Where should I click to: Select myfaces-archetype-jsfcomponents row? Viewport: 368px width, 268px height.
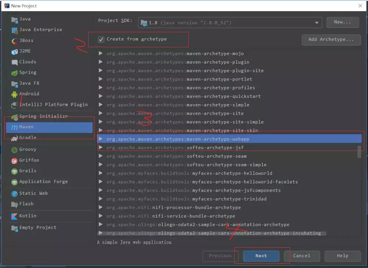tap(229, 190)
